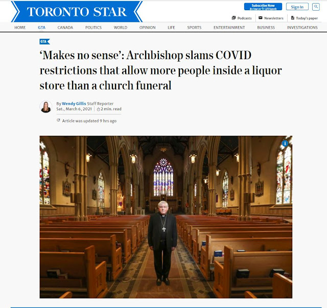The height and width of the screenshot is (308, 327).
Task: Open Podcasts via its icon
Action: coord(233,18)
